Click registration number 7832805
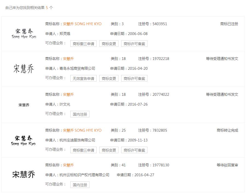 pyautogui.click(x=160, y=130)
